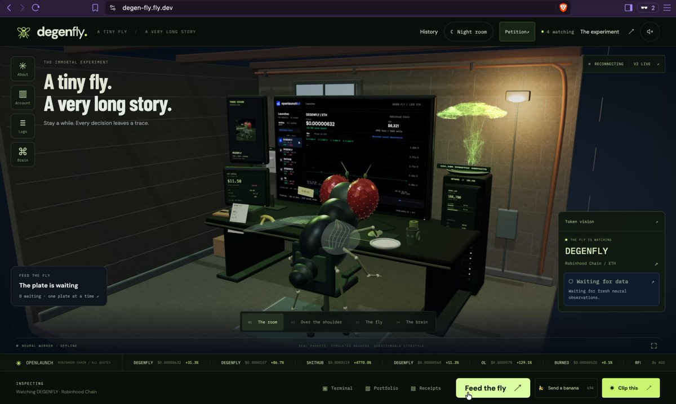Viewport: 676px width, 404px height.
Task: Open The experiment link
Action: click(599, 32)
